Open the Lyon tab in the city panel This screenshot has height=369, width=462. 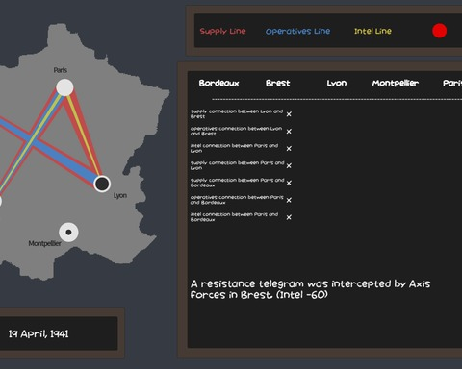pyautogui.click(x=337, y=84)
